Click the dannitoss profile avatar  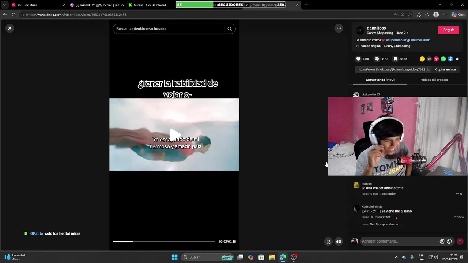(x=360, y=30)
